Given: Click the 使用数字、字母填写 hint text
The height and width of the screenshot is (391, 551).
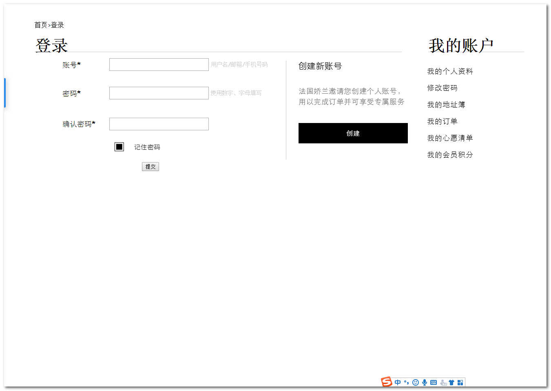Looking at the screenshot, I should 236,93.
